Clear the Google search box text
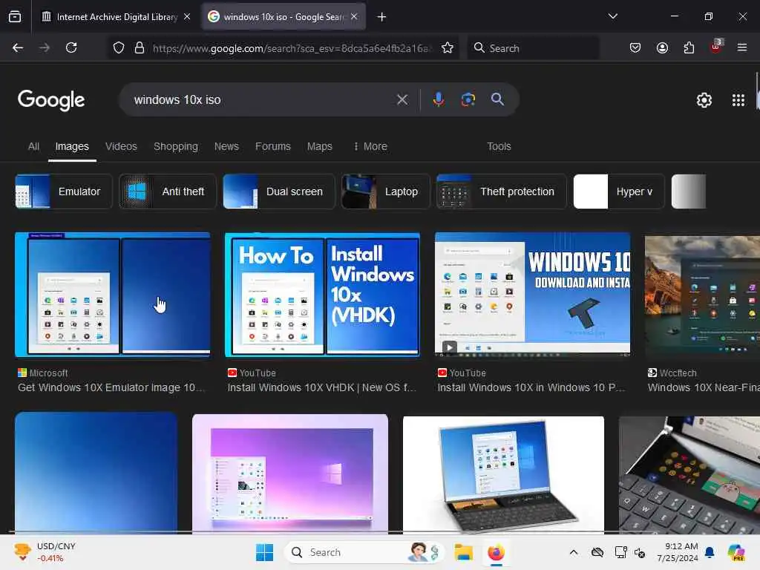Screen dimensions: 760x570 (402, 100)
